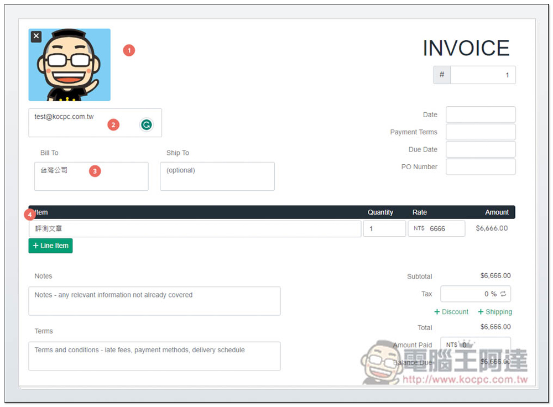Click the # symbol beside invoice number
553x407 pixels.
(442, 75)
